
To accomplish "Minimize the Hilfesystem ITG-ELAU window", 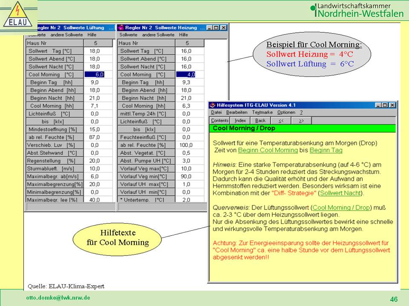I will pos(378,105).
